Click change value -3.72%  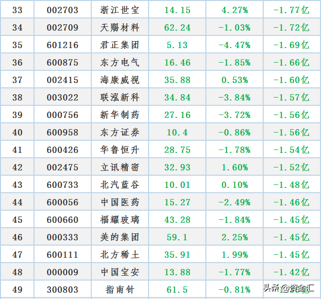(235, 115)
